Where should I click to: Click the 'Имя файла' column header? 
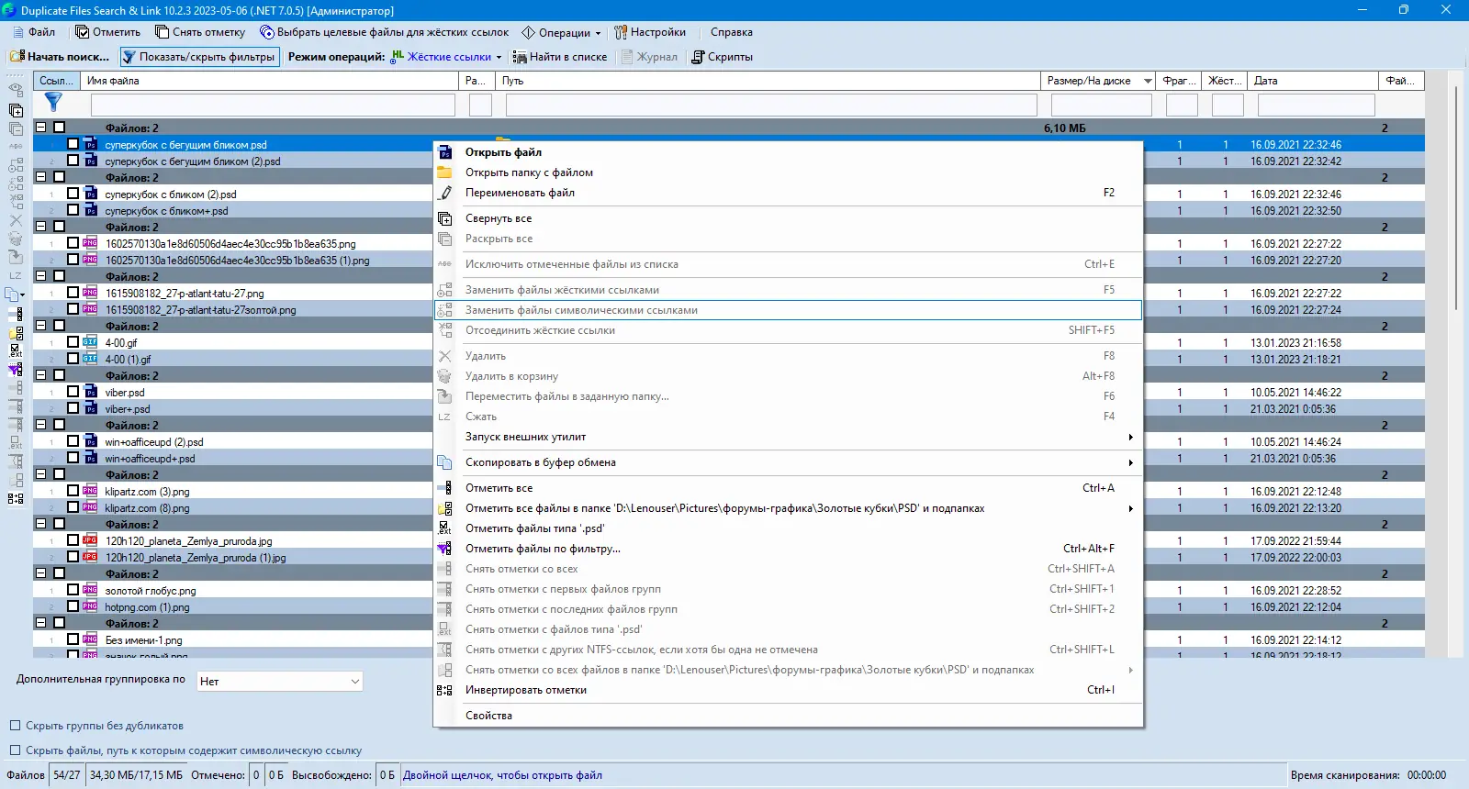pos(270,81)
